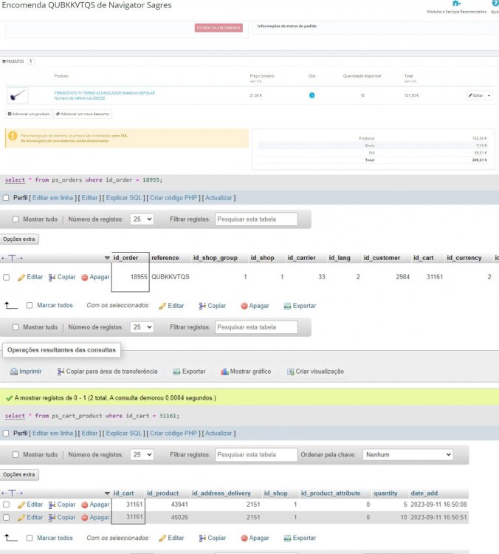
Task: Click Adicionar um produto button
Action: click(x=29, y=114)
